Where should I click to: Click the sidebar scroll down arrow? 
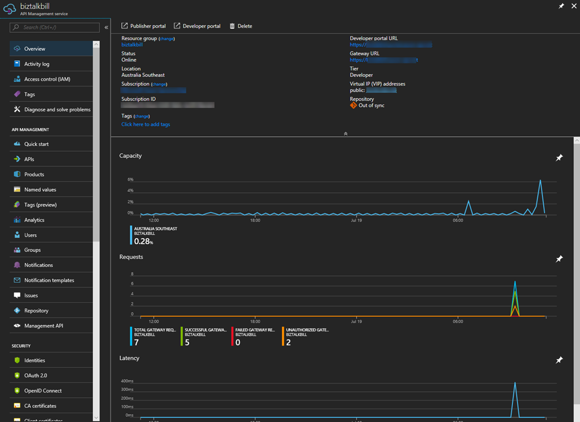tap(96, 417)
